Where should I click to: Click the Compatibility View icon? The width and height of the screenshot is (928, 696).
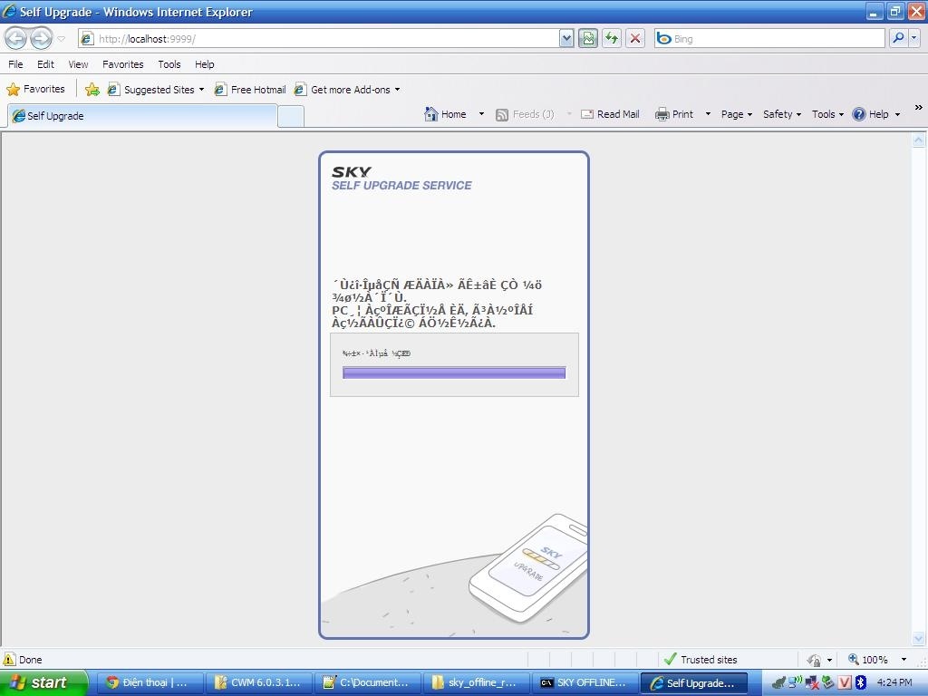pyautogui.click(x=588, y=38)
